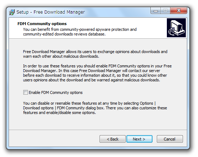Viewport: 198px width, 157px height.
Task: Minimize the Setup window
Action: 155,11
